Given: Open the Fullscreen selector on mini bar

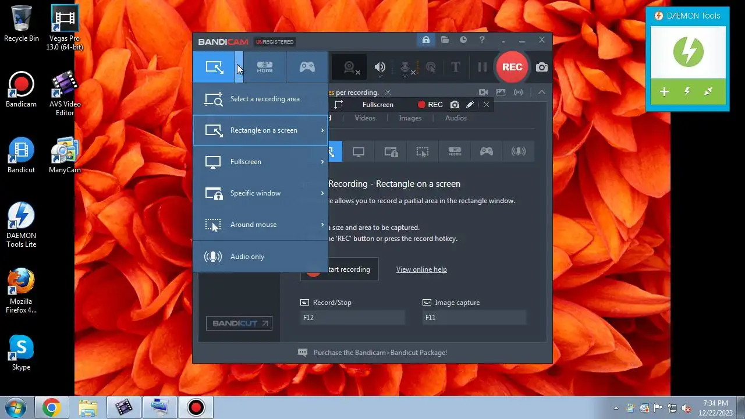Looking at the screenshot, I should coord(378,105).
